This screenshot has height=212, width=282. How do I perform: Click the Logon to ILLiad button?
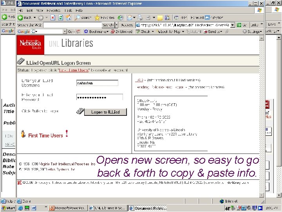click(x=105, y=112)
